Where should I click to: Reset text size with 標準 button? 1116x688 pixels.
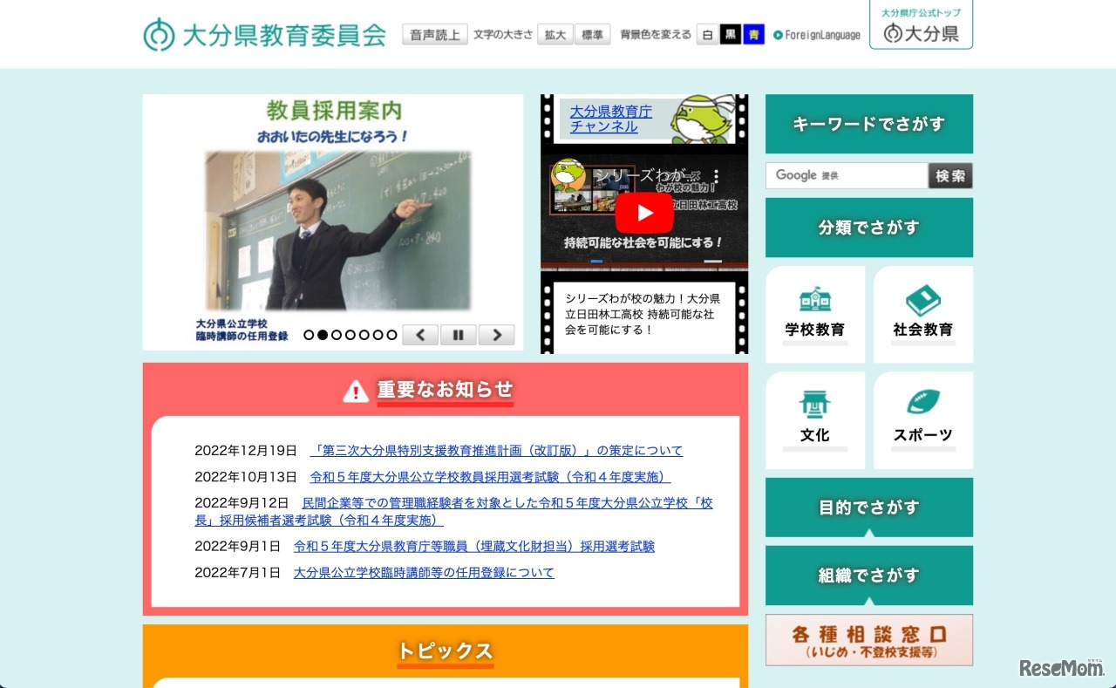click(x=593, y=35)
